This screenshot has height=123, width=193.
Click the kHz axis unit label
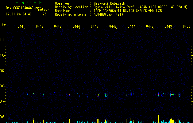(x=3, y=25)
